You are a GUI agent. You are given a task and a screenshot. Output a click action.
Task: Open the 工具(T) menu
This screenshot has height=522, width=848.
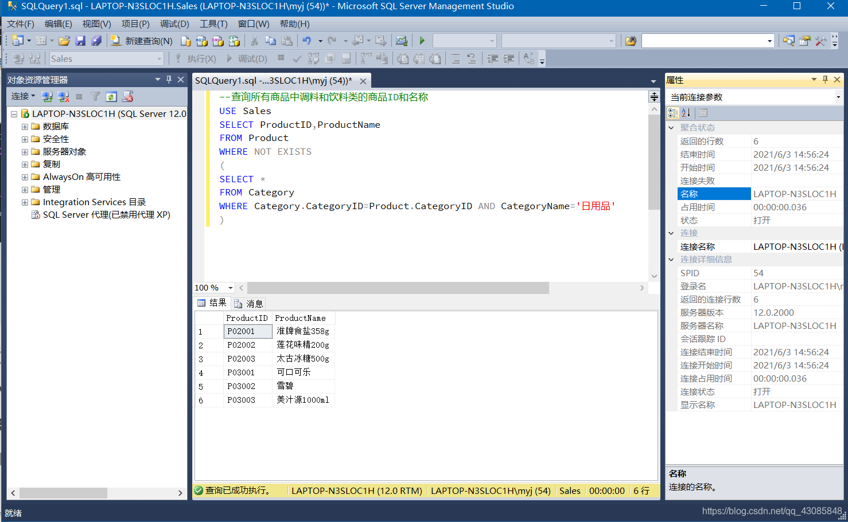tap(213, 23)
